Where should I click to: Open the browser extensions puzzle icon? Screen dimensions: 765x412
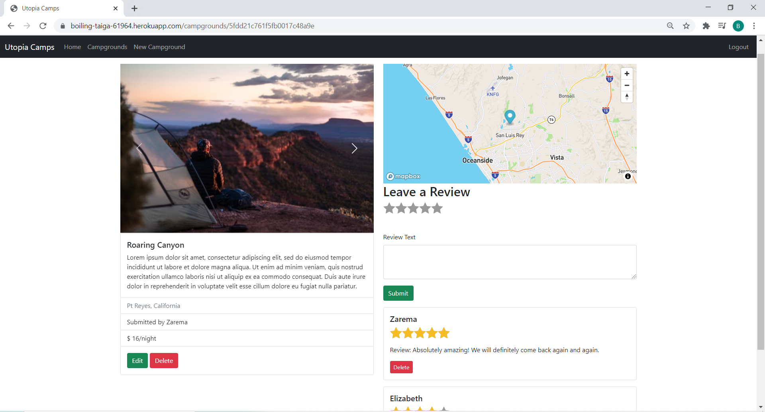pyautogui.click(x=706, y=26)
